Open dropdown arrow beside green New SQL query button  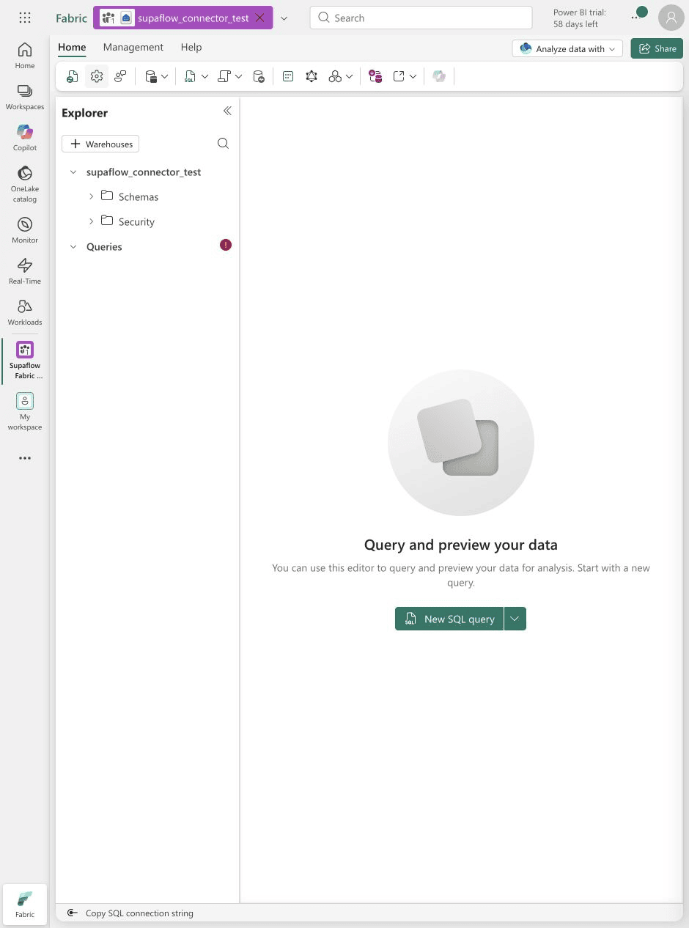point(515,619)
